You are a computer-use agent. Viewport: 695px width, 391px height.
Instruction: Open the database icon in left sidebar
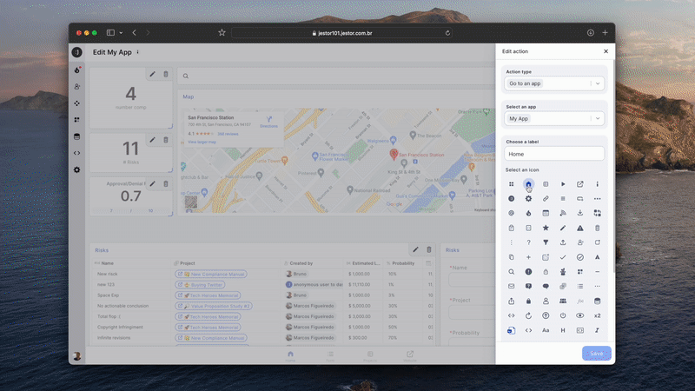click(x=77, y=136)
